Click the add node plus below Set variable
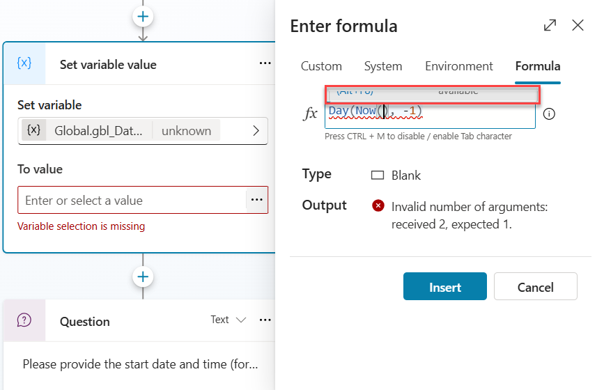The image size is (604, 390). pyautogui.click(x=143, y=276)
